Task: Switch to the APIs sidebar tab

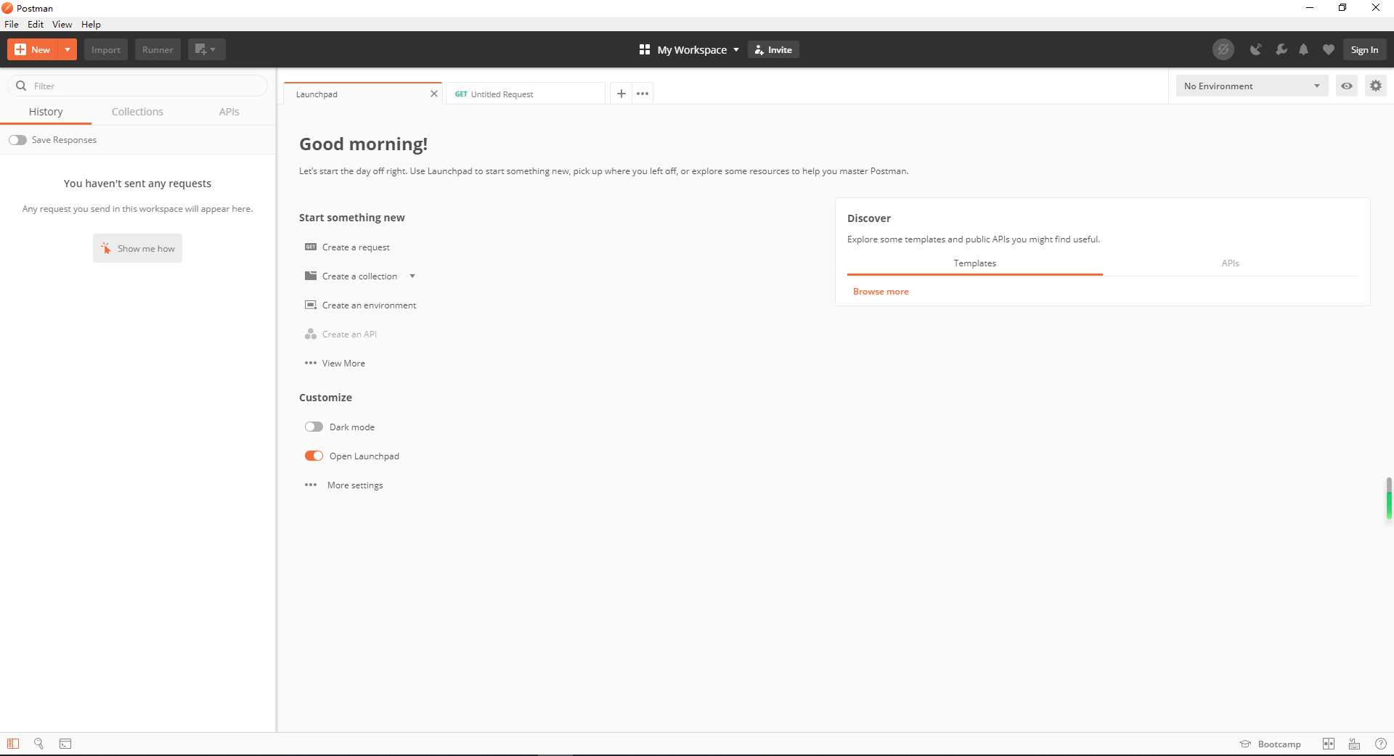Action: coord(229,112)
